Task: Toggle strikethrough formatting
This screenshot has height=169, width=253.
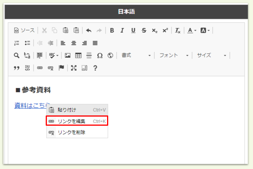Action: point(144,30)
